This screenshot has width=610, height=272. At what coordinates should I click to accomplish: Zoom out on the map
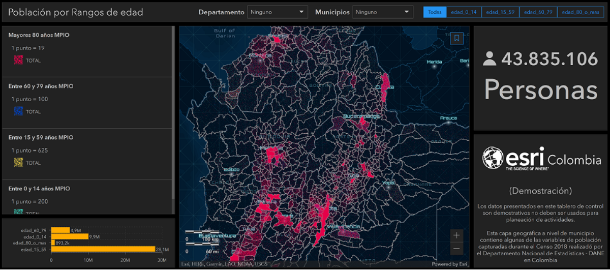[456, 248]
